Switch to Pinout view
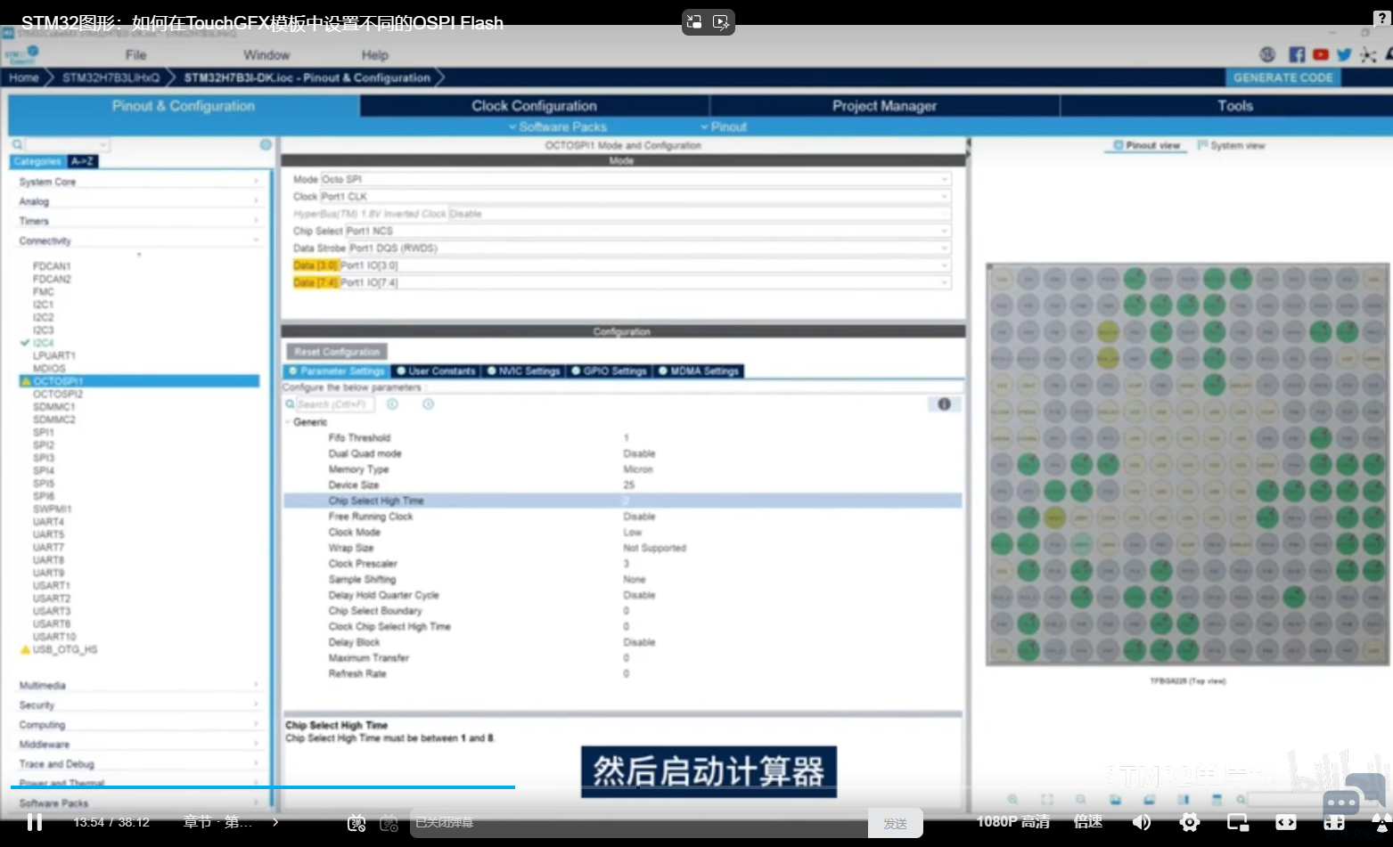Screen dimensions: 1393x847 (1146, 145)
